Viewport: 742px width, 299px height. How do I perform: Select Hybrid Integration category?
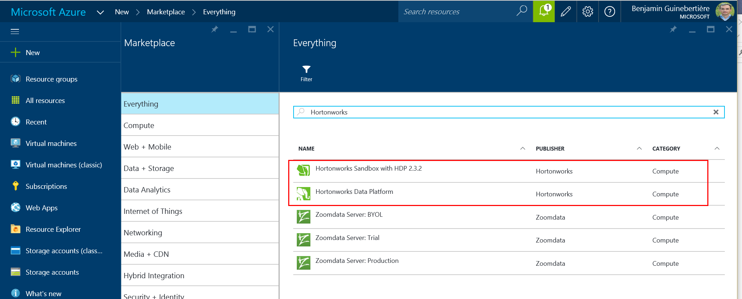coord(200,275)
